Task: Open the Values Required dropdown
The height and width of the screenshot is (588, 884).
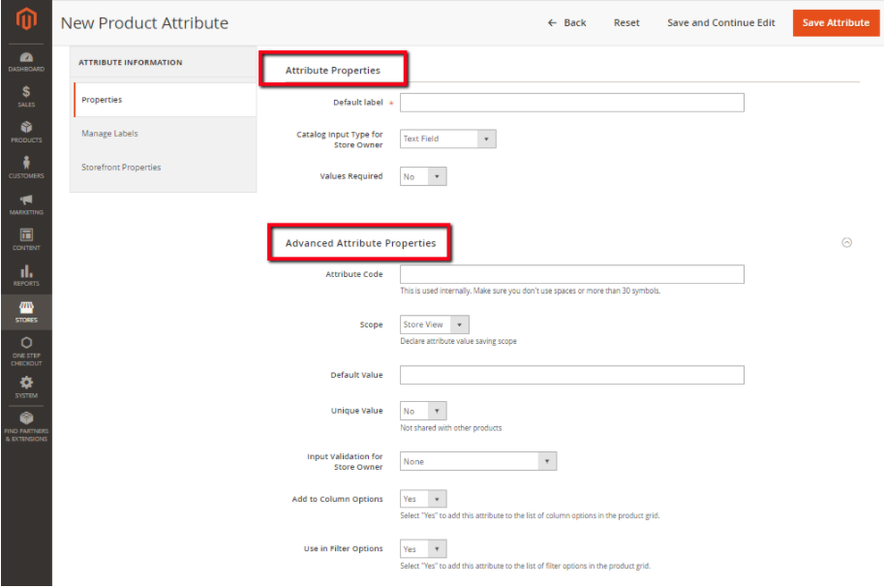Action: pos(423,176)
